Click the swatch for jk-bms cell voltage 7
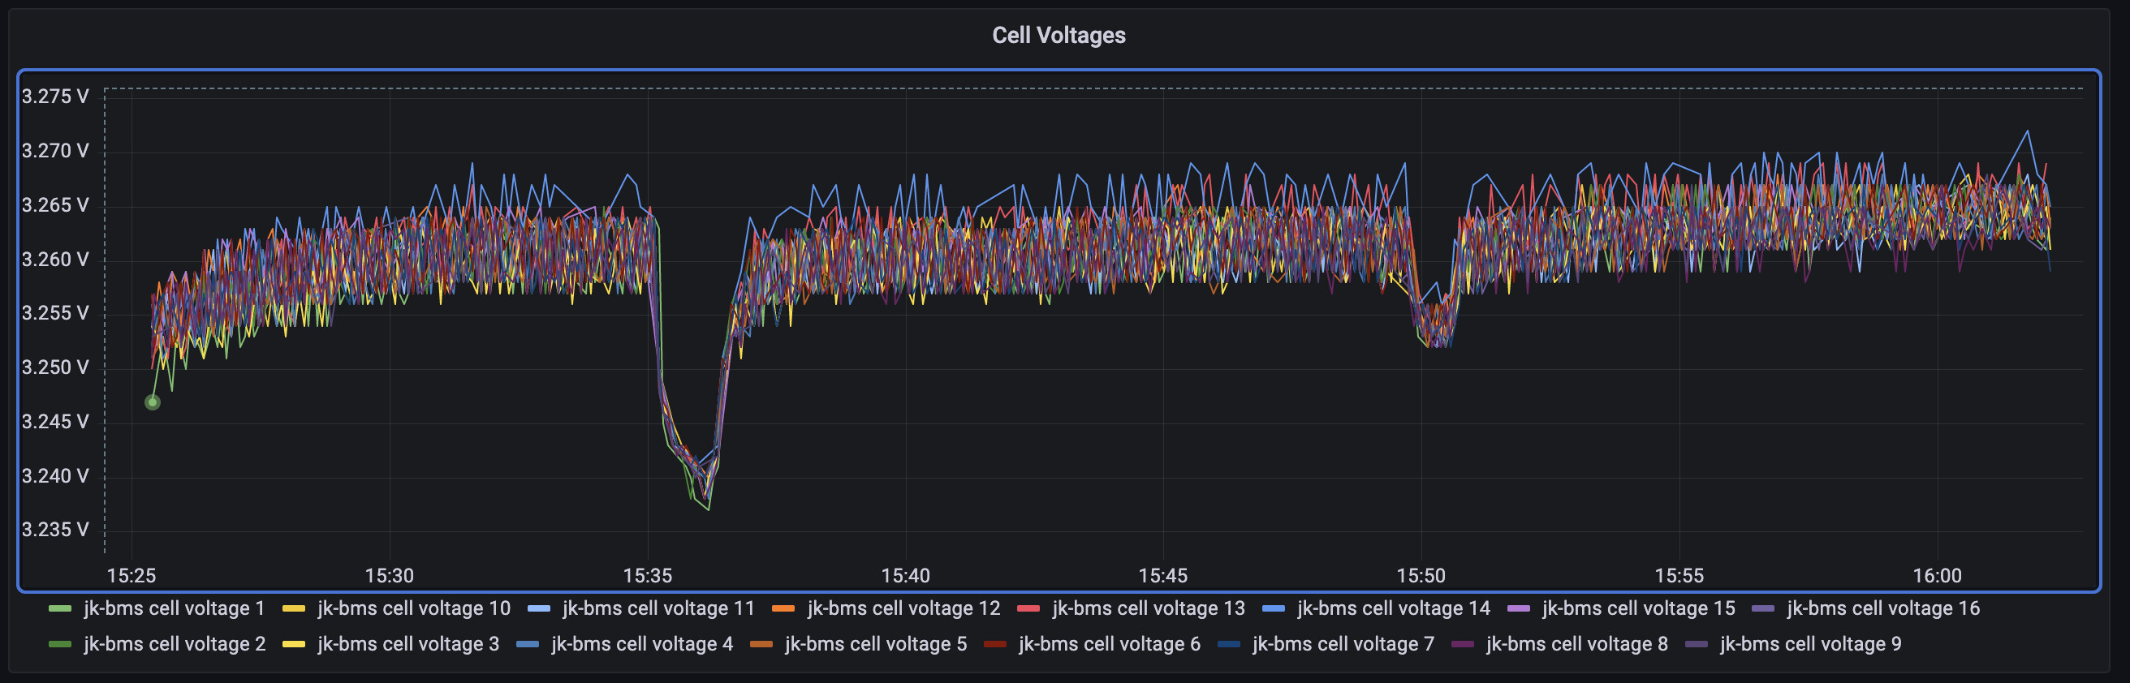The height and width of the screenshot is (683, 2130). click(x=1229, y=644)
